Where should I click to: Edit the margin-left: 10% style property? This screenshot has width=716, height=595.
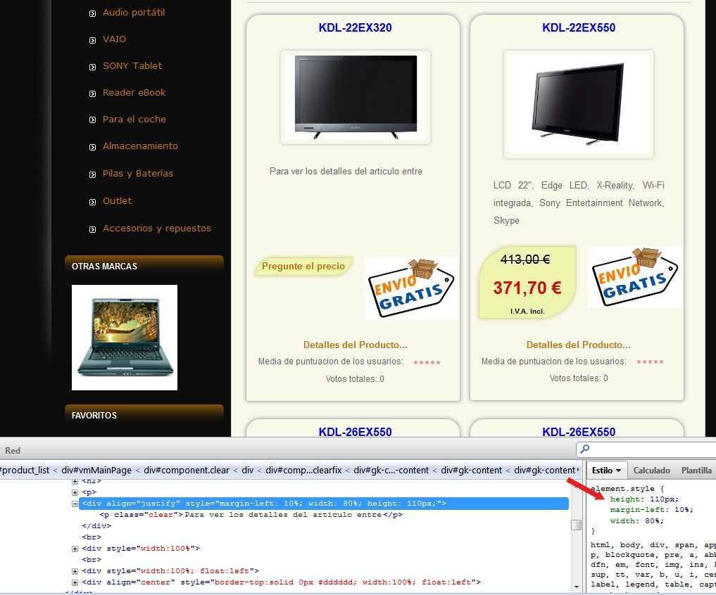[652, 510]
